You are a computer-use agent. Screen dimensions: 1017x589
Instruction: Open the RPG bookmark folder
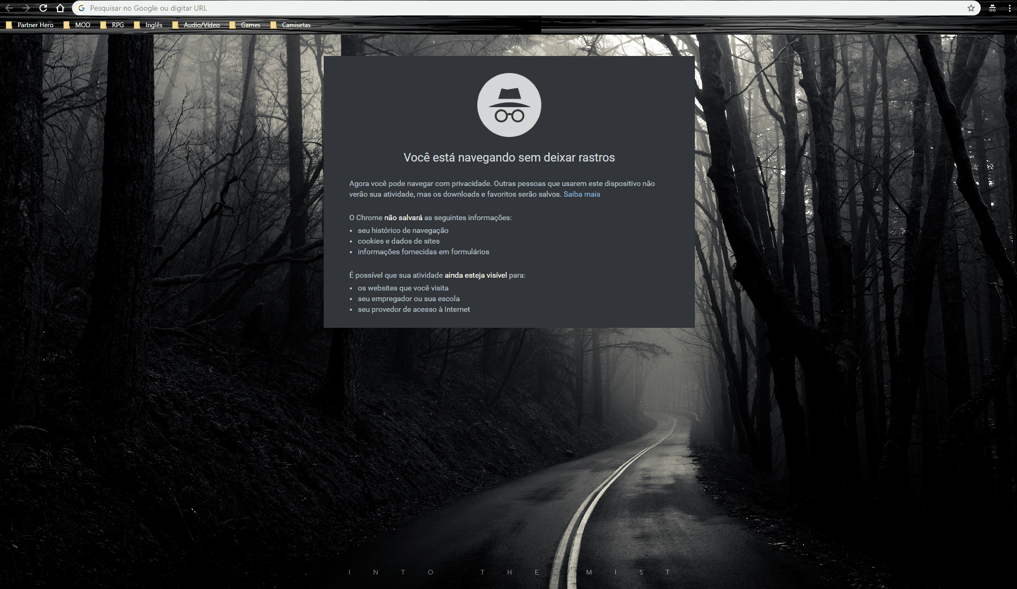pos(112,25)
